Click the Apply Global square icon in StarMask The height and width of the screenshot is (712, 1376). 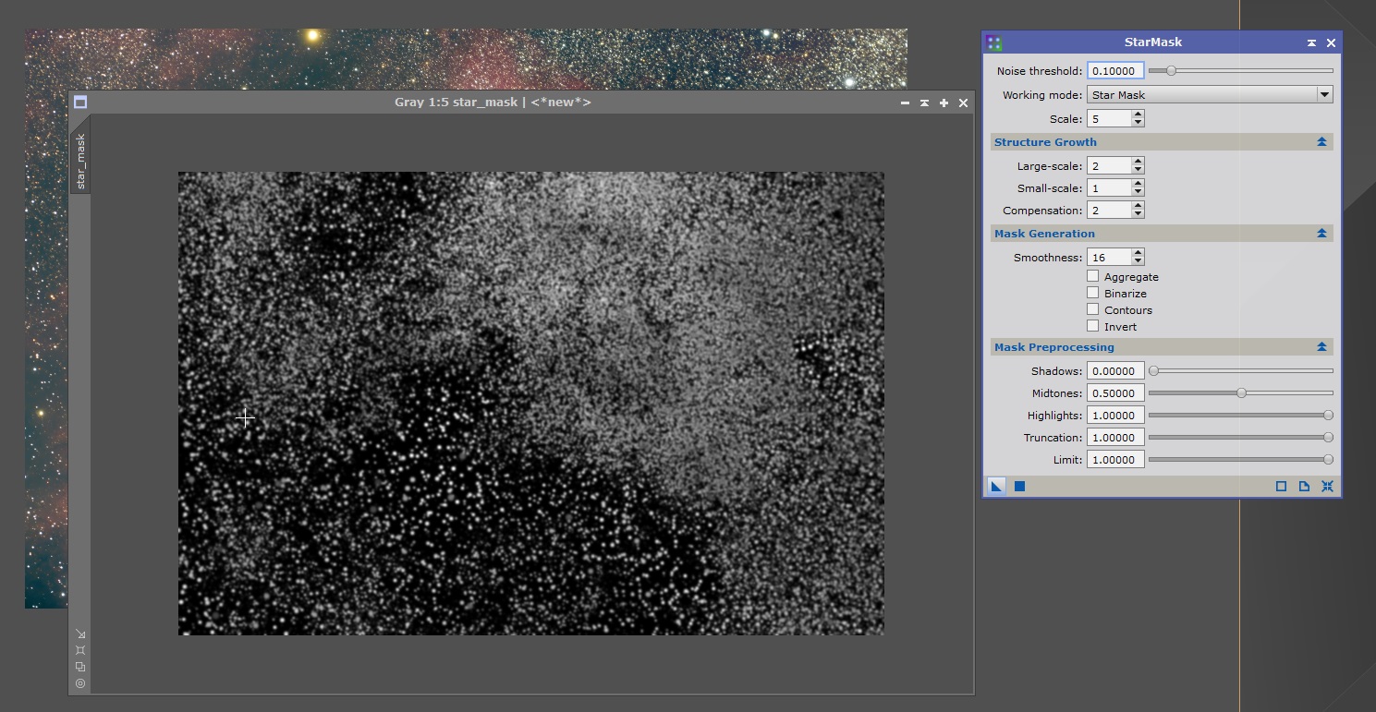click(x=1019, y=486)
